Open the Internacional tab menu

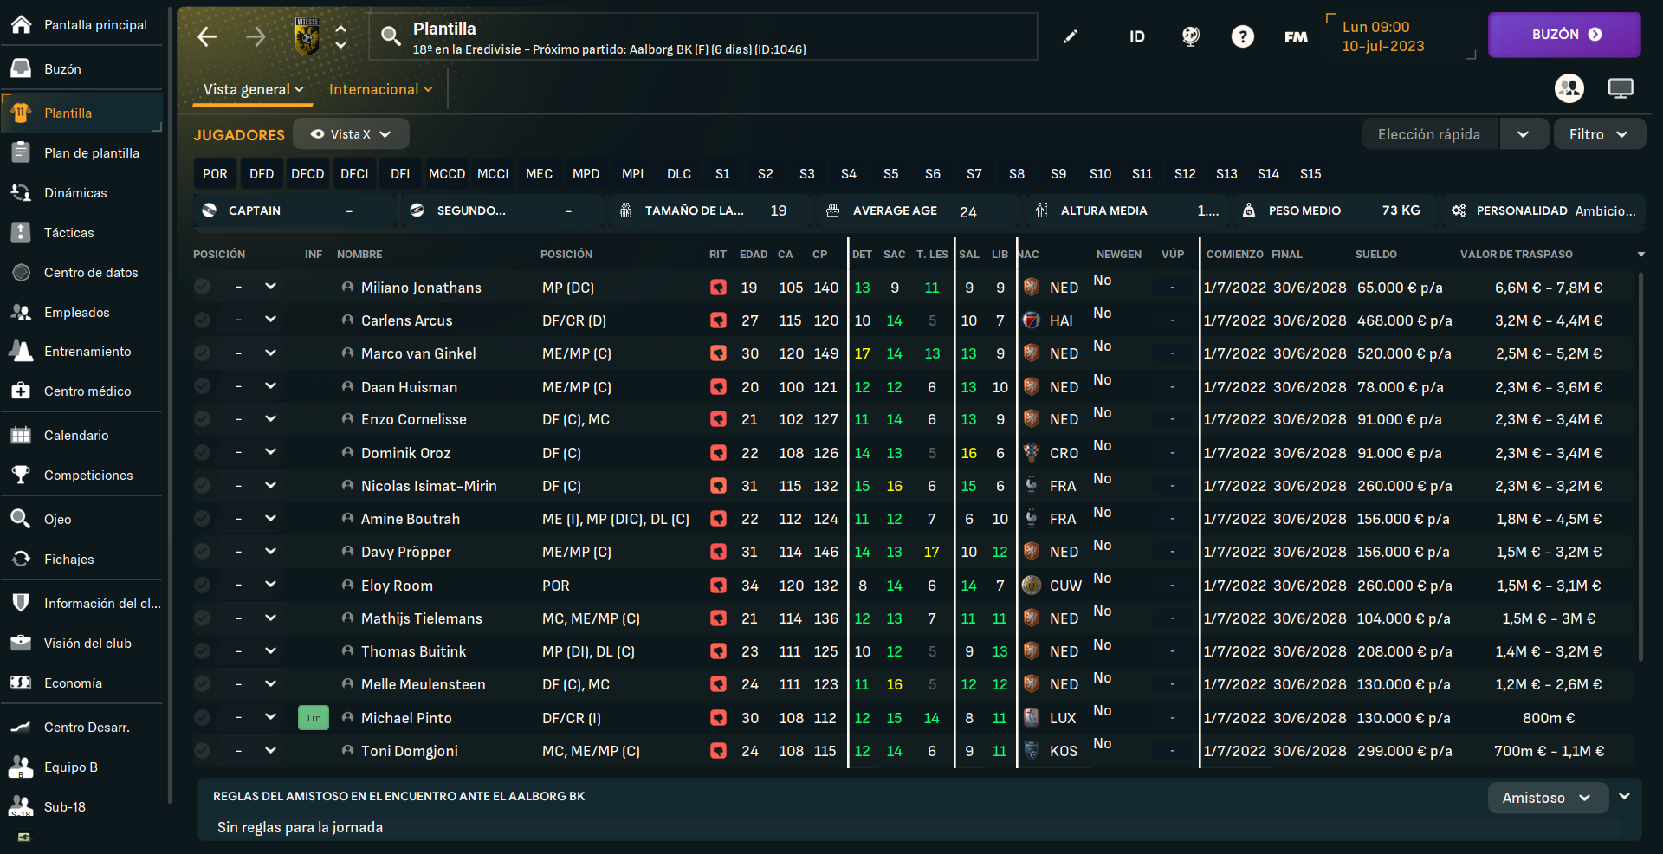[x=380, y=89]
